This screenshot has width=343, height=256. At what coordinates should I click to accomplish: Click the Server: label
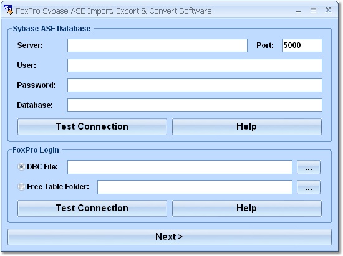(x=30, y=45)
